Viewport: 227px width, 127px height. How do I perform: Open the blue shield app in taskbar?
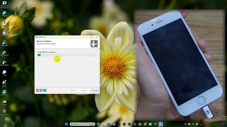pos(155,124)
